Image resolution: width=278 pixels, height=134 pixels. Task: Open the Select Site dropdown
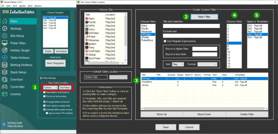click(x=96, y=77)
